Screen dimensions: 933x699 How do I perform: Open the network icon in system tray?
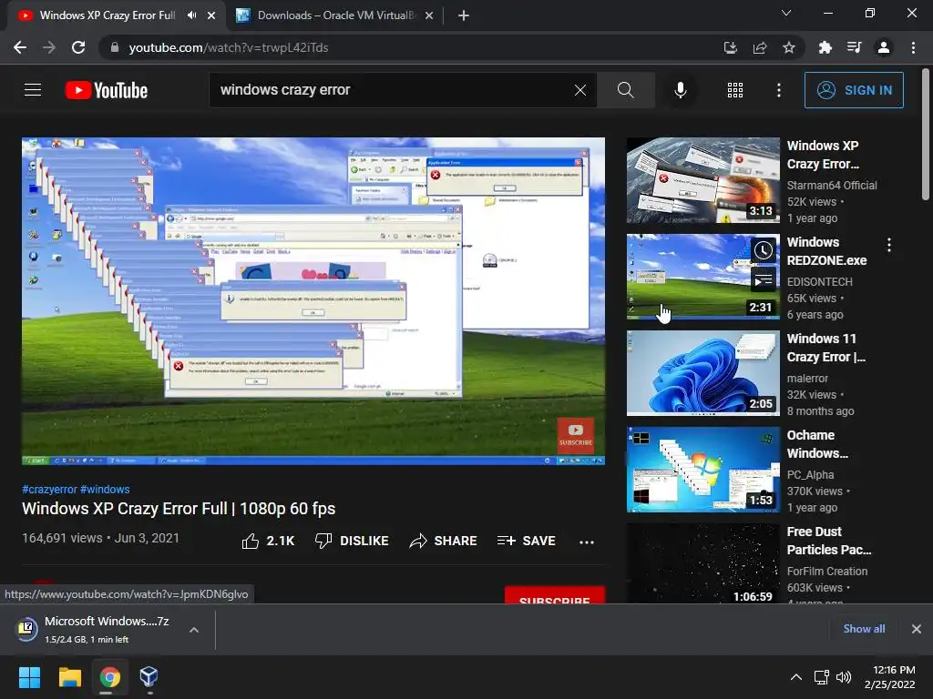pyautogui.click(x=822, y=677)
